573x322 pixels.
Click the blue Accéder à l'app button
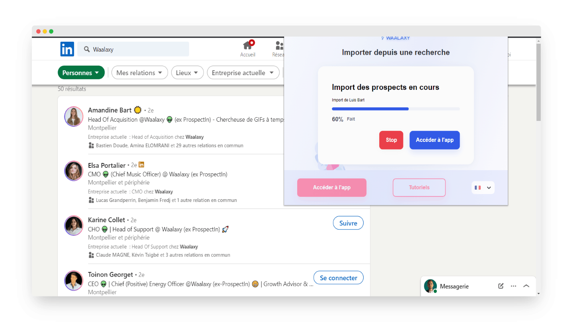coord(435,140)
